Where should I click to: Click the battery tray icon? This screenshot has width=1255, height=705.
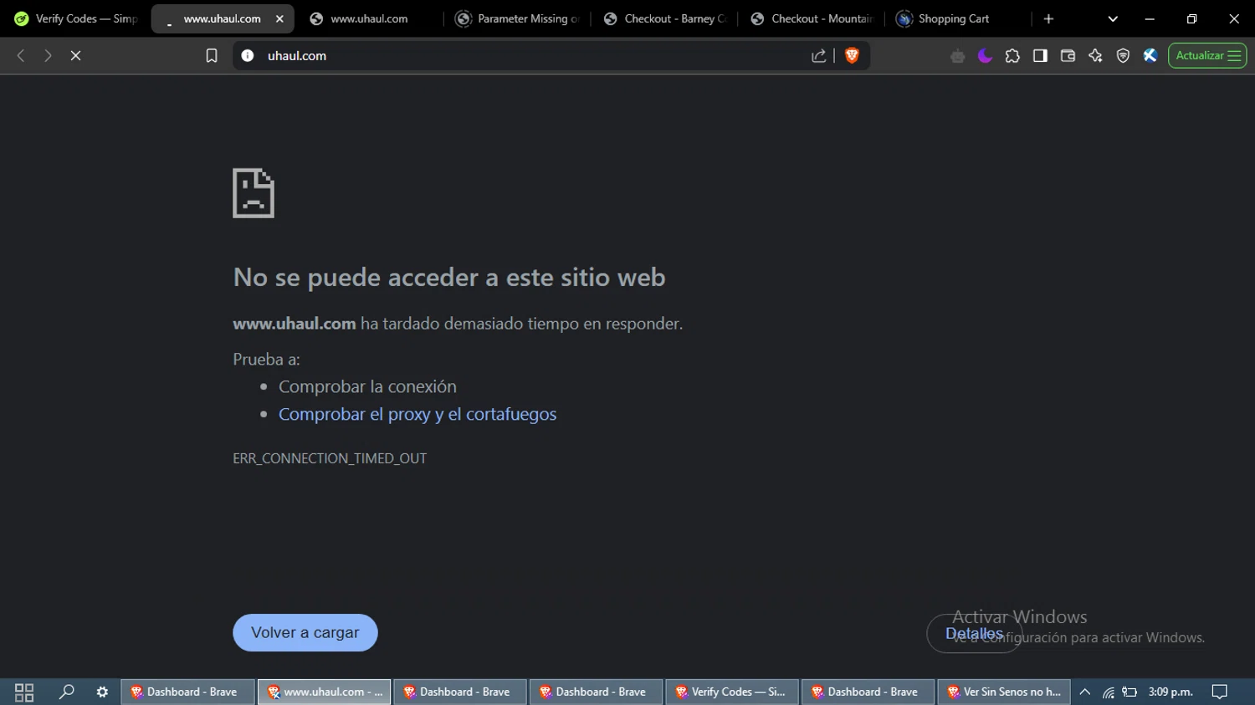[1129, 692]
